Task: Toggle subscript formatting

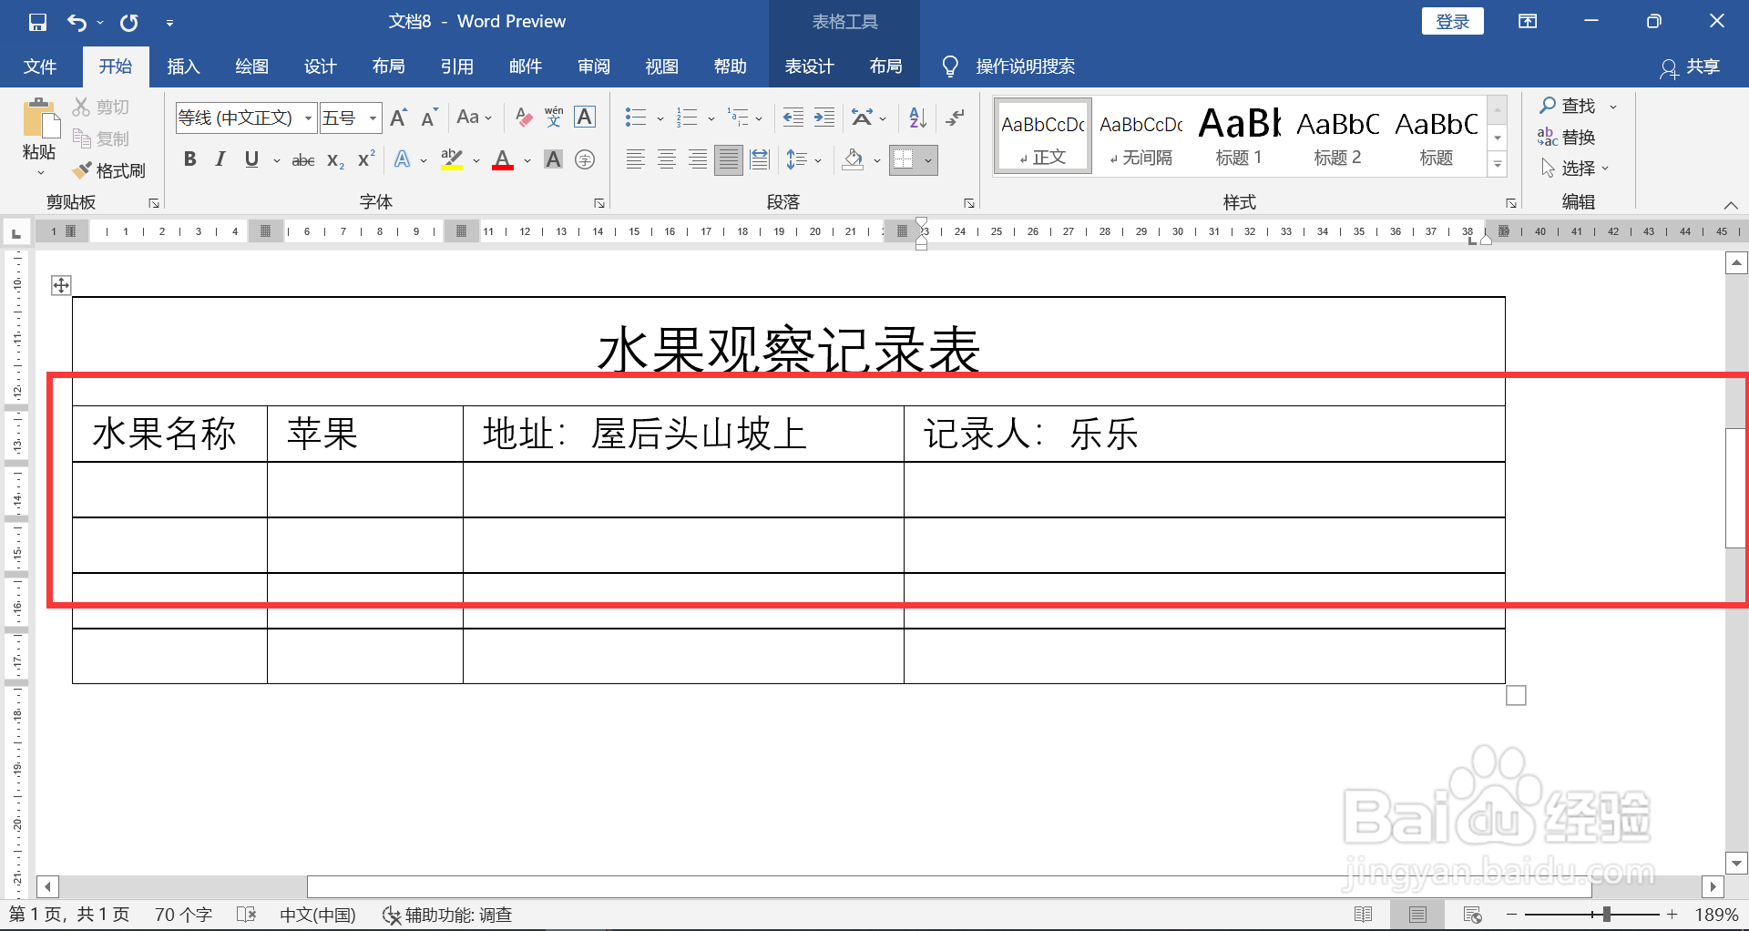Action: tap(334, 159)
